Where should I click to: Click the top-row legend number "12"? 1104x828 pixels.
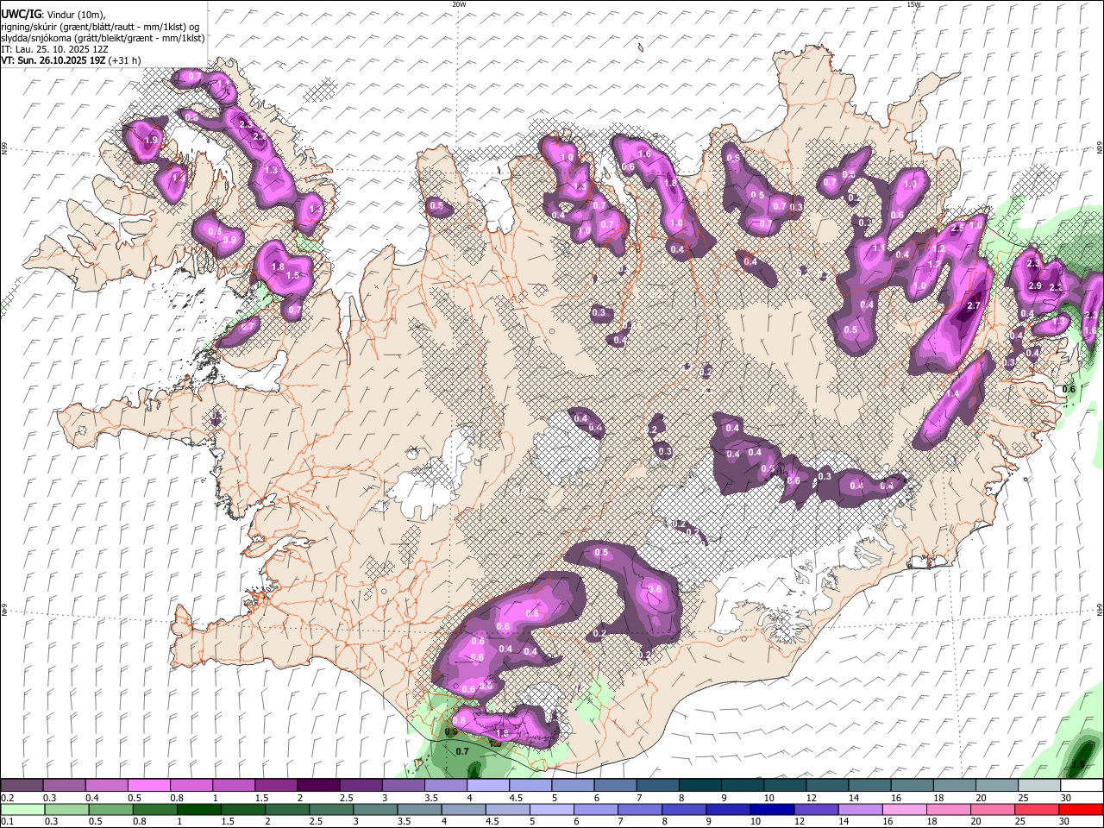click(x=811, y=798)
